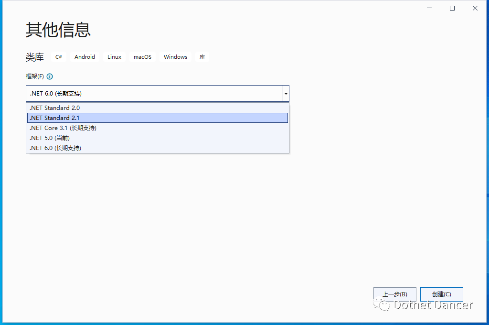Pick .NET 5.0 (当前) from the list
The height and width of the screenshot is (325, 489).
pos(158,138)
